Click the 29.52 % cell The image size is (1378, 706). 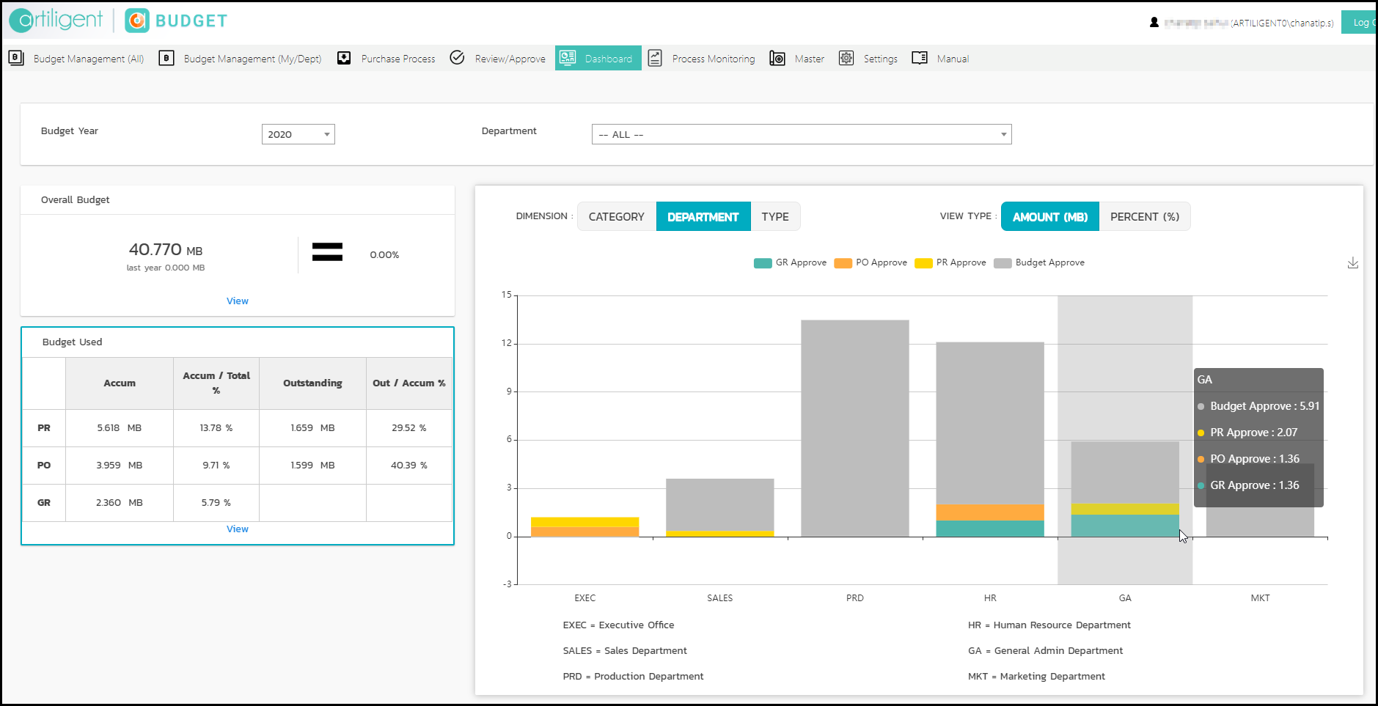click(409, 428)
